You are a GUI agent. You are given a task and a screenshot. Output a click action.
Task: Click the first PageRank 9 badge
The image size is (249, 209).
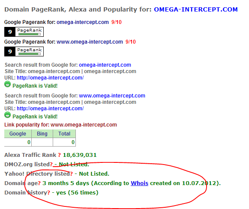pos(24,32)
